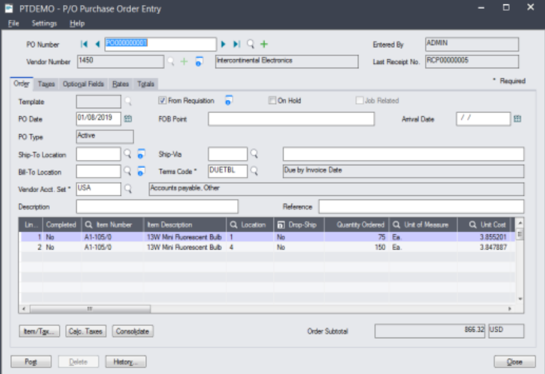Open Terms Code finder magnifier
Image resolution: width=545 pixels, height=374 pixels.
click(x=254, y=171)
